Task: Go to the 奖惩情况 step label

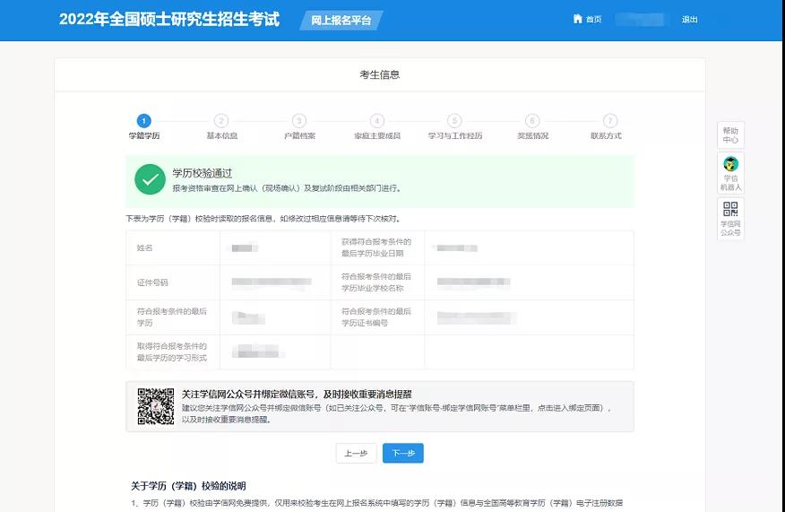Action: pyautogui.click(x=532, y=135)
